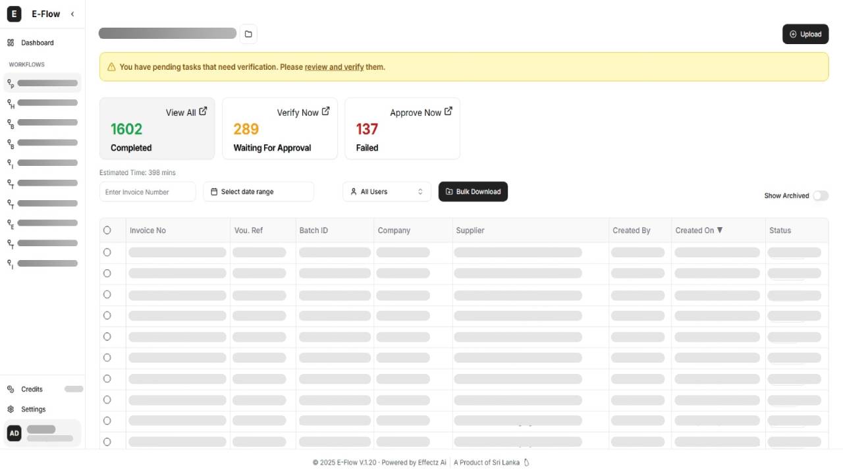The image size is (843, 474).
Task: Select all rows using the header checkbox
Action: (107, 230)
